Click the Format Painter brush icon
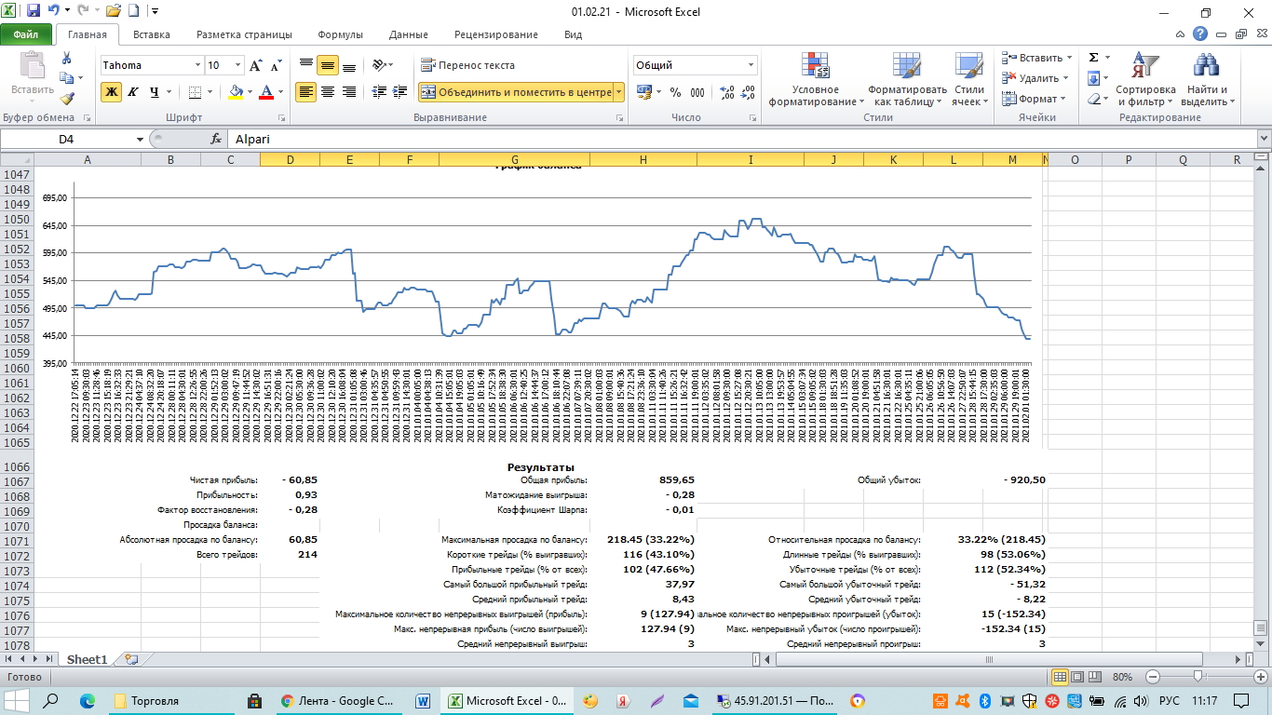The image size is (1272, 715). pos(66,99)
